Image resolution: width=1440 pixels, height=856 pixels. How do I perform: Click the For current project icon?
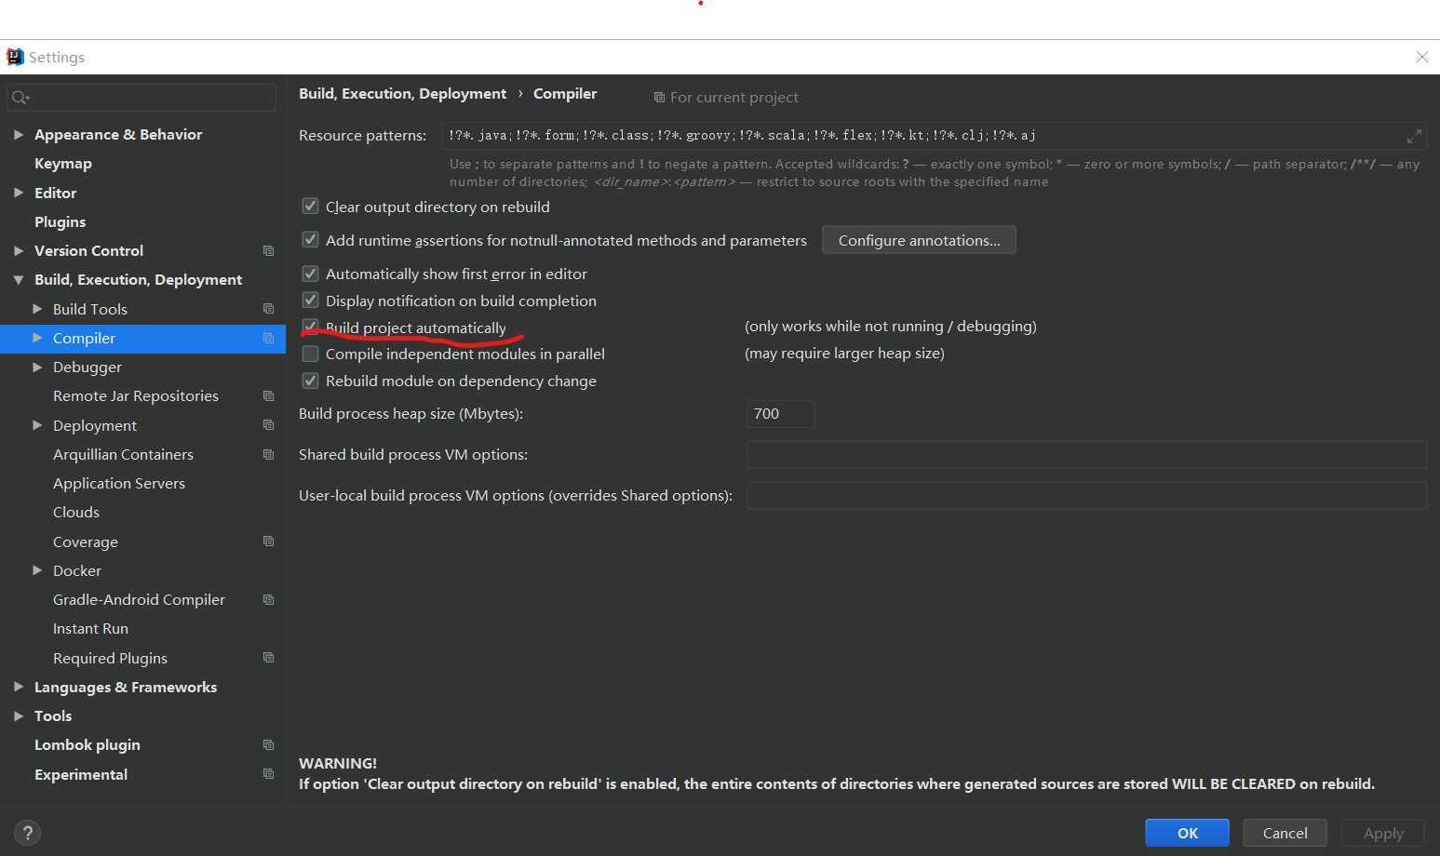(x=659, y=98)
